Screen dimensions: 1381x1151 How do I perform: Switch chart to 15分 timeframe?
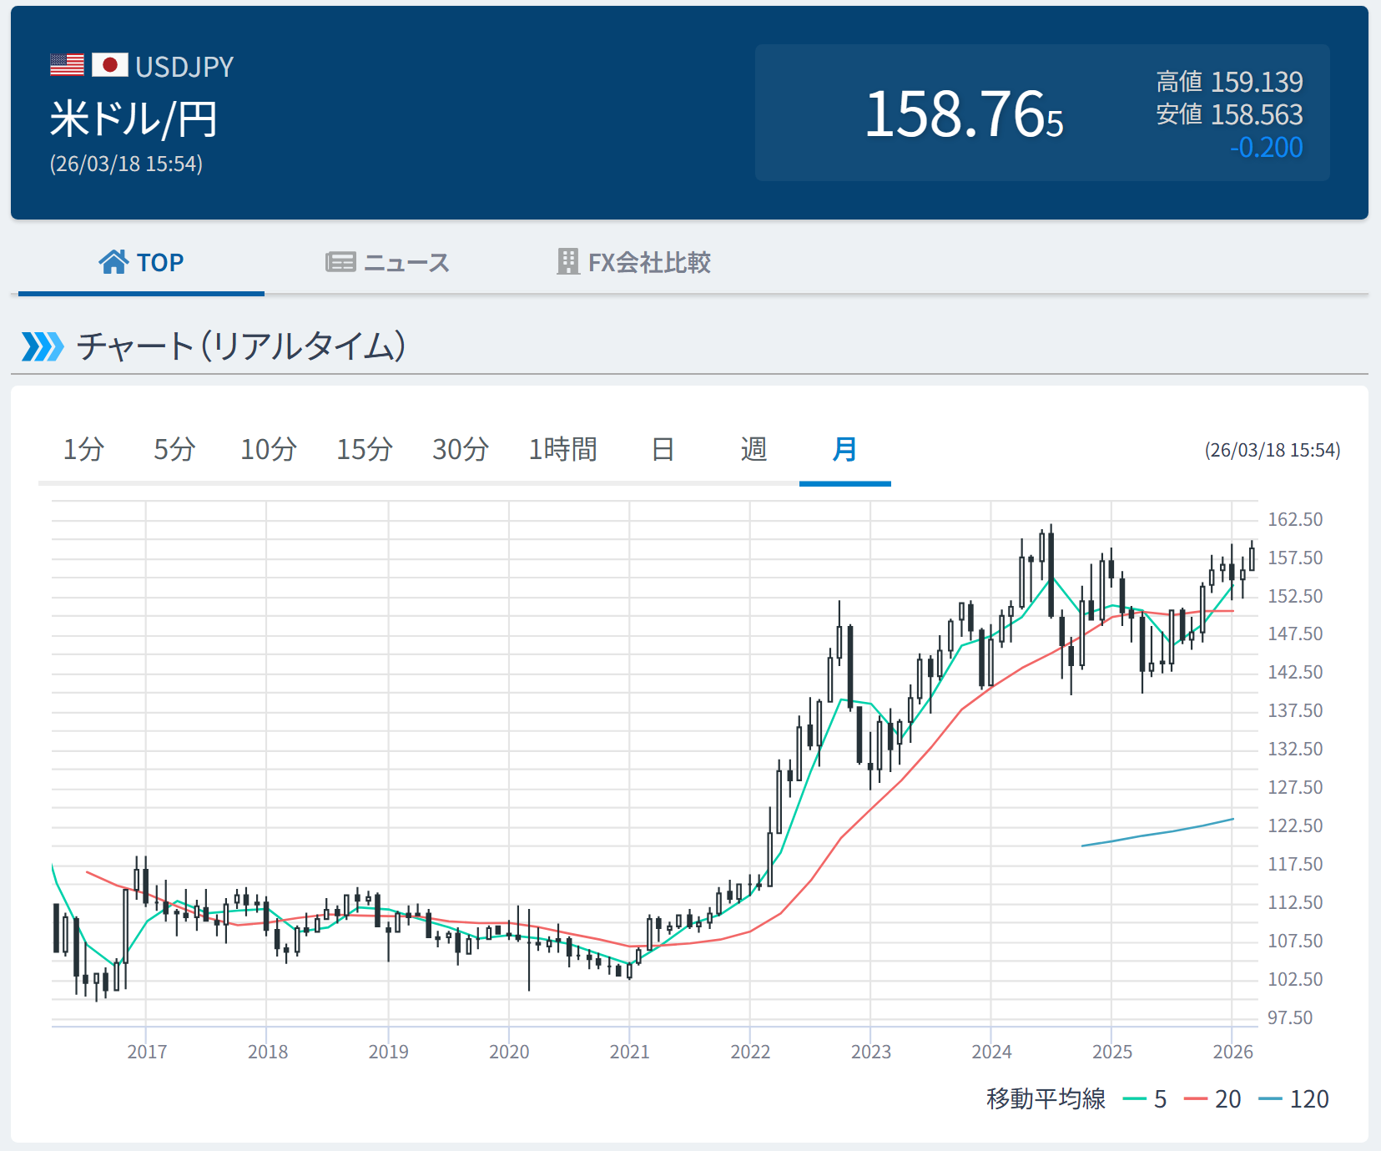[365, 450]
